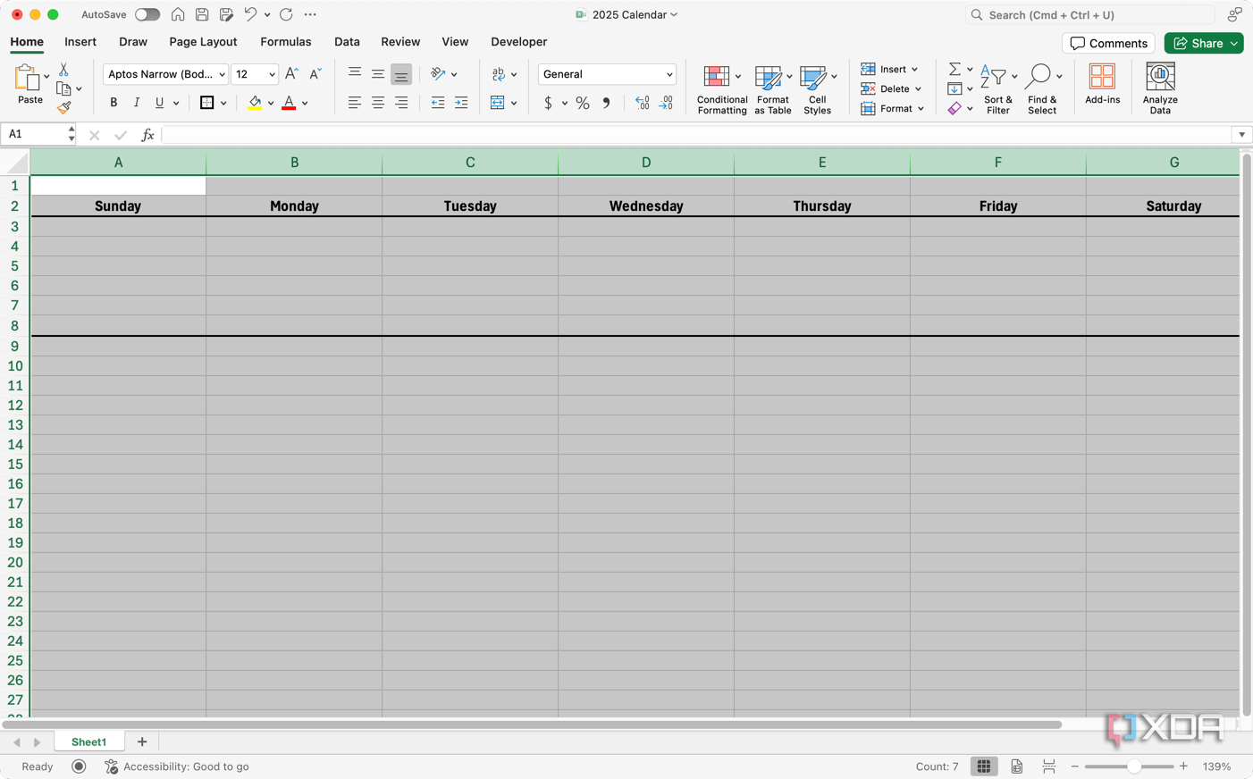
Task: Click the green Share button
Action: [1203, 43]
